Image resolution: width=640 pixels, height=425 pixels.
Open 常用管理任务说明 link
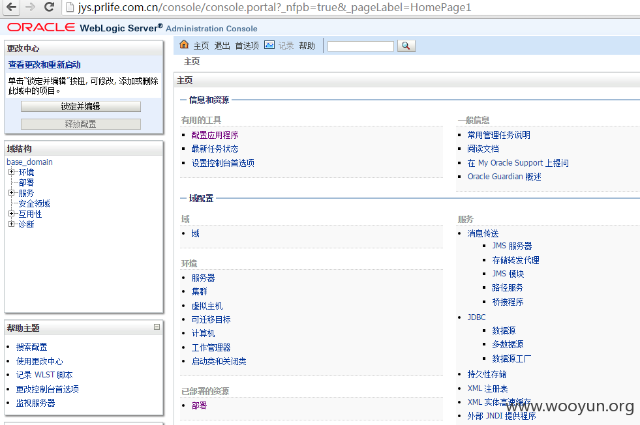click(499, 135)
